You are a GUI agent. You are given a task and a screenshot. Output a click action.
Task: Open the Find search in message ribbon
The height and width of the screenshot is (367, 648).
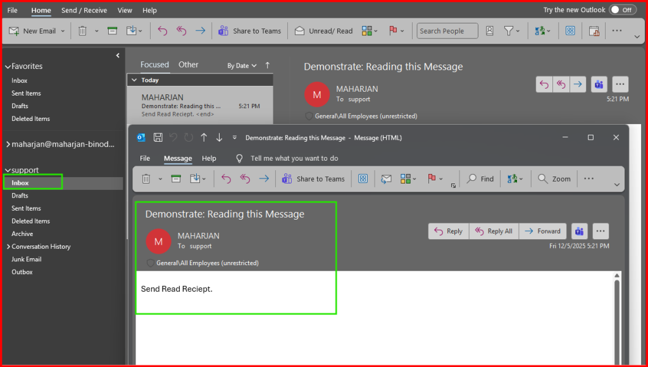point(480,179)
